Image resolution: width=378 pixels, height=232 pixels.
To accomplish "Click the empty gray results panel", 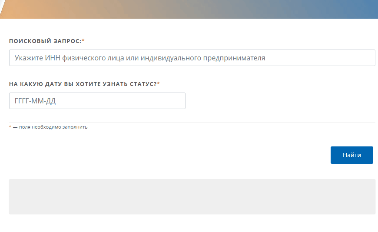I will 192,196.
